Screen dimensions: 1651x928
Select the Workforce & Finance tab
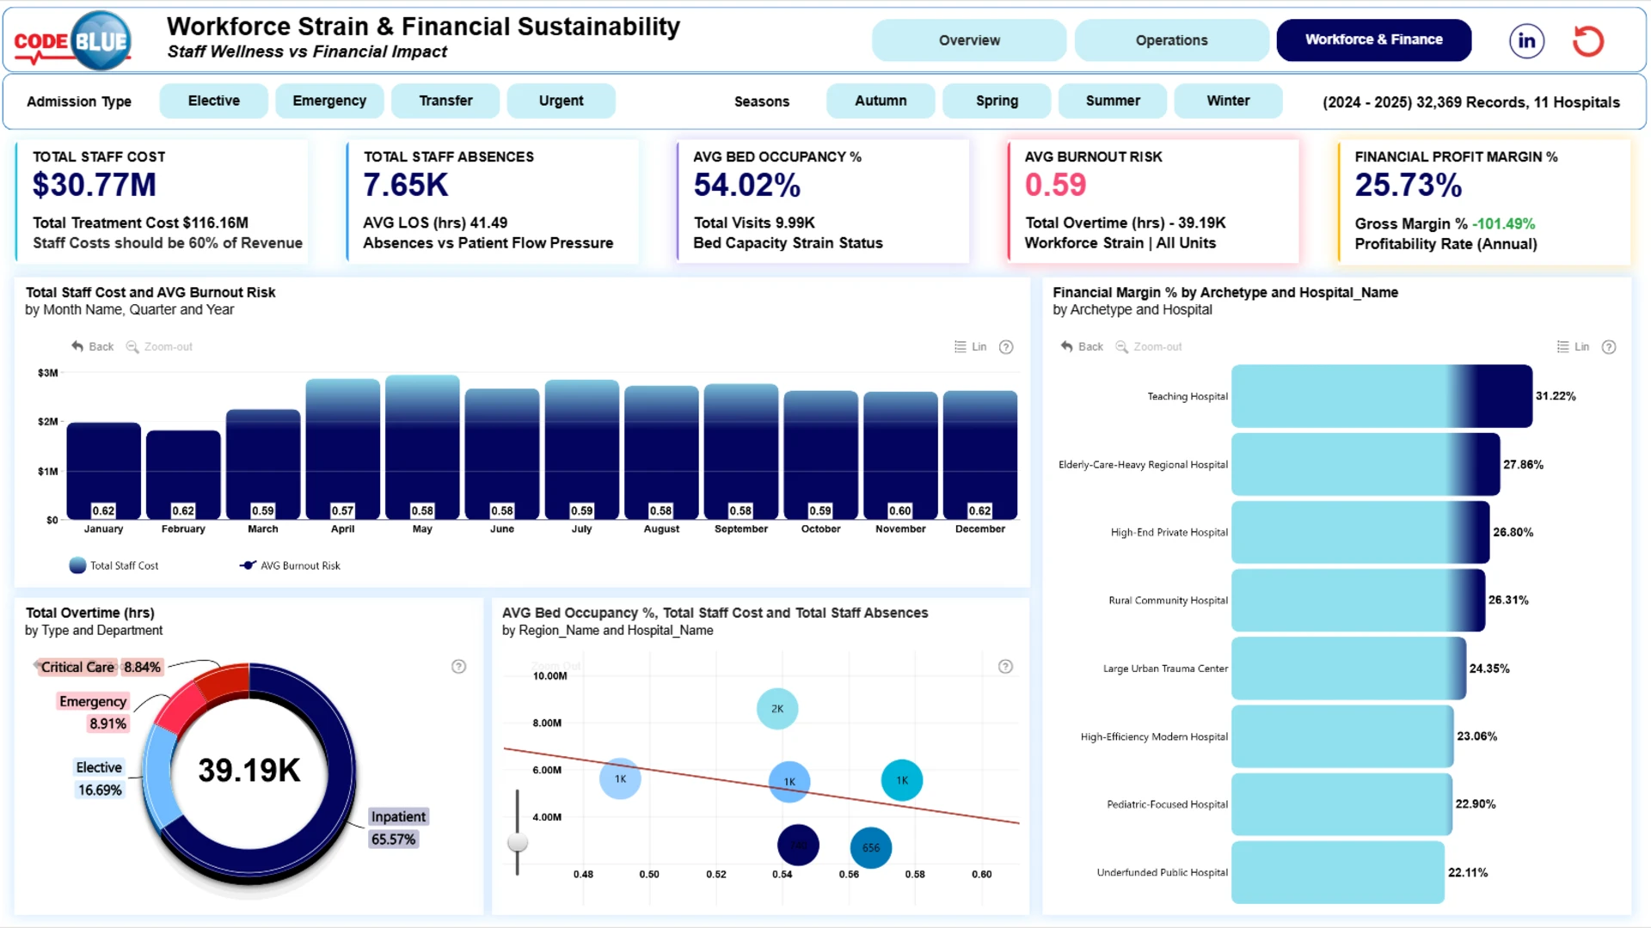tap(1373, 40)
